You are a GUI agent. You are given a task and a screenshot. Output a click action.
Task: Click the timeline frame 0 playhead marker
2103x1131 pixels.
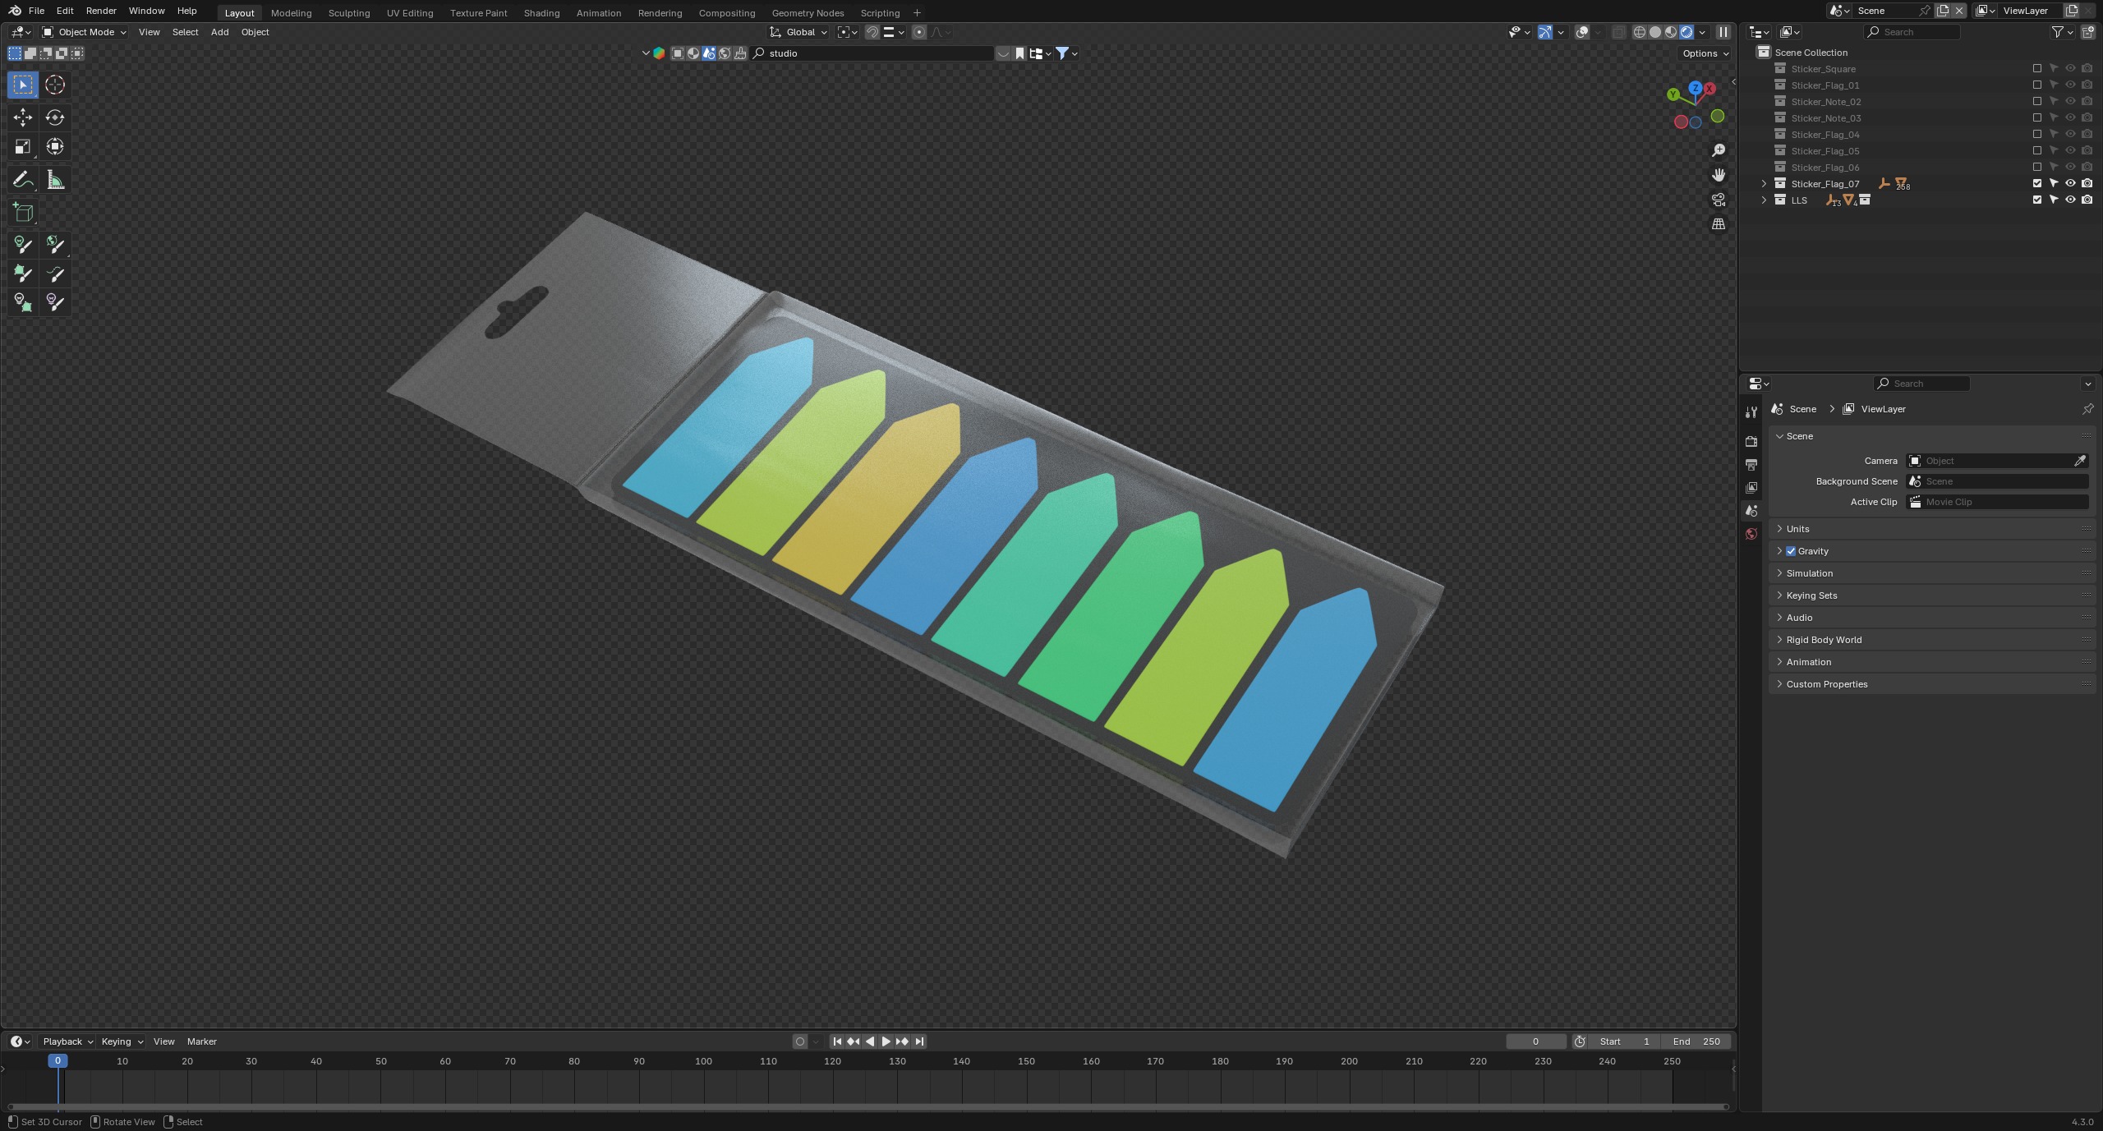[58, 1061]
